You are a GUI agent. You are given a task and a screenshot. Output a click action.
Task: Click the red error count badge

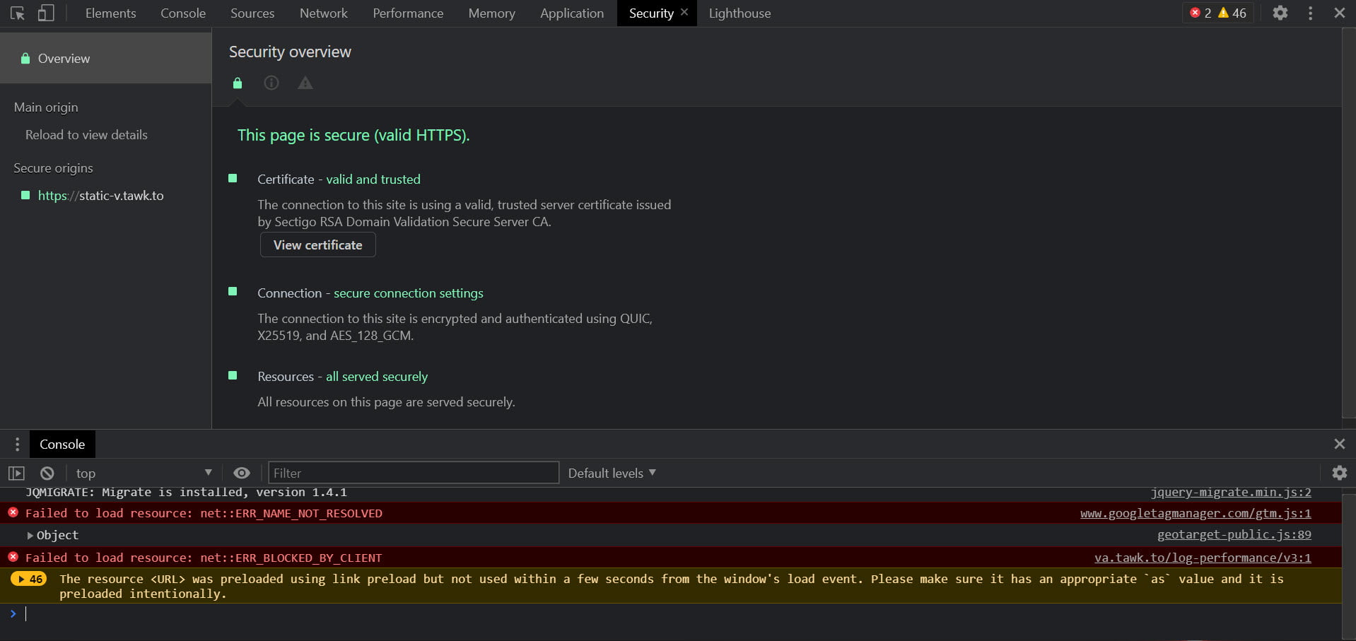[x=1200, y=13]
